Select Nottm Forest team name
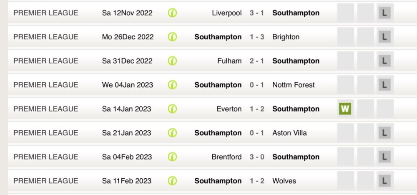 (x=293, y=85)
